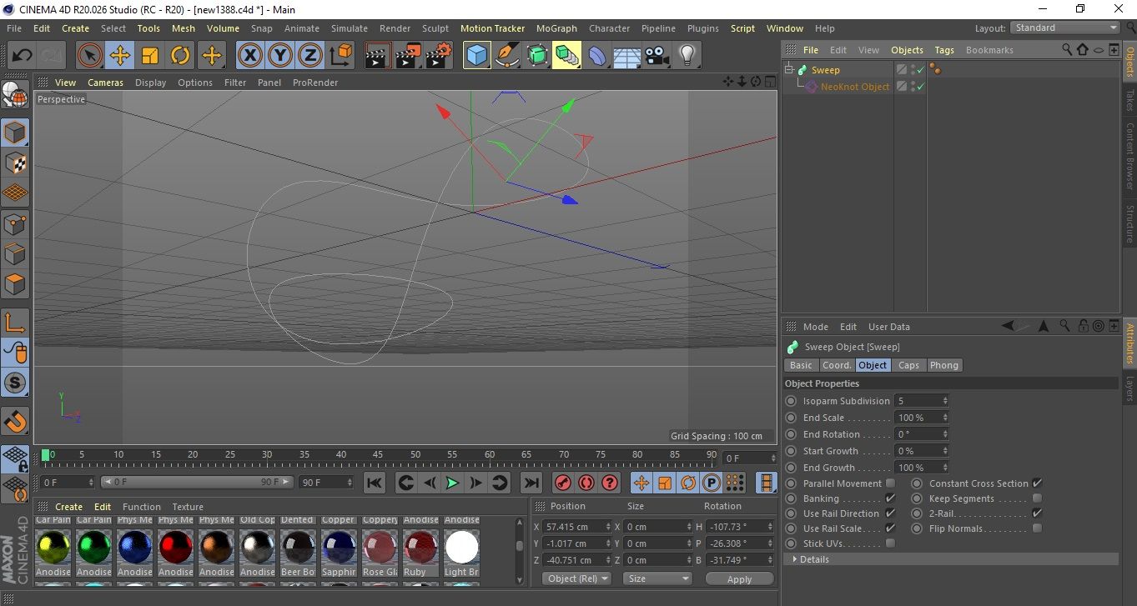Toggle 2-Rail checkbox
This screenshot has height=606, width=1137.
(1037, 513)
